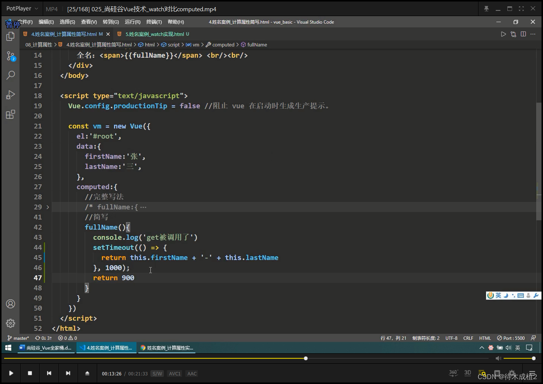The image size is (543, 384).
Task: Click the computed breadcrumb item
Action: click(220, 45)
